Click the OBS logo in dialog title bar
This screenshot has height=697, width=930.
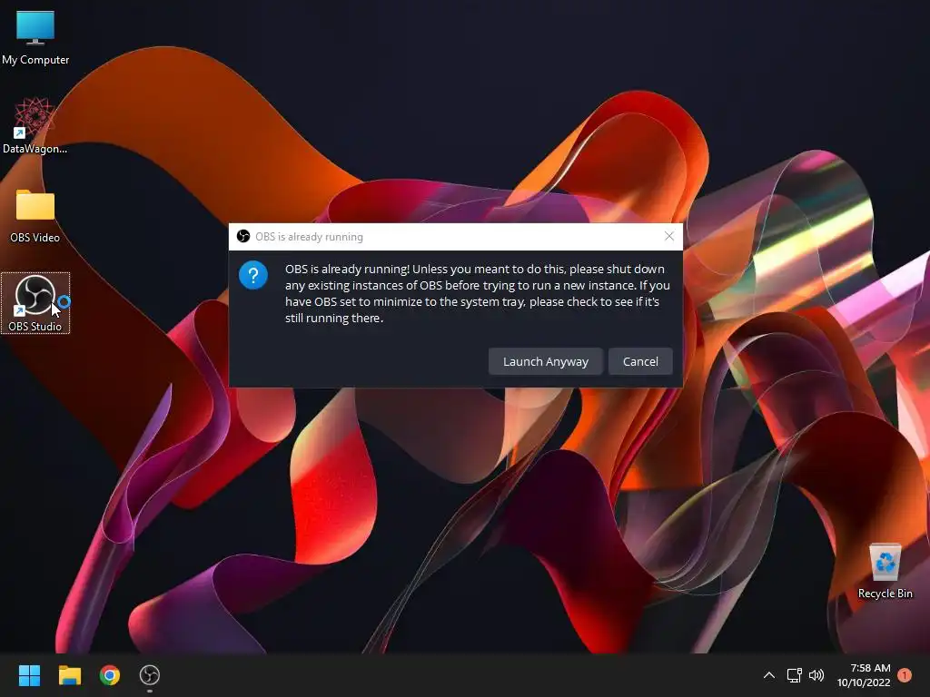(x=243, y=237)
